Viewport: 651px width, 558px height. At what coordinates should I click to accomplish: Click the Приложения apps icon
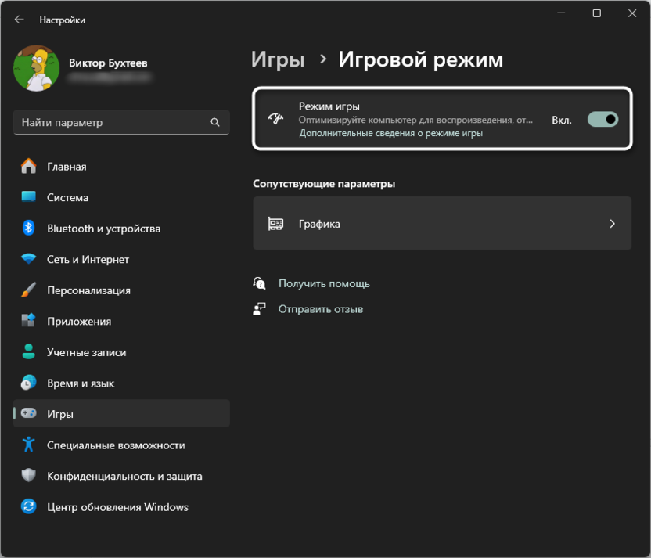(x=29, y=321)
